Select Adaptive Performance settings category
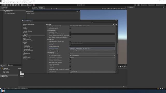Screen dimensions: 166x93 (28, 25)
